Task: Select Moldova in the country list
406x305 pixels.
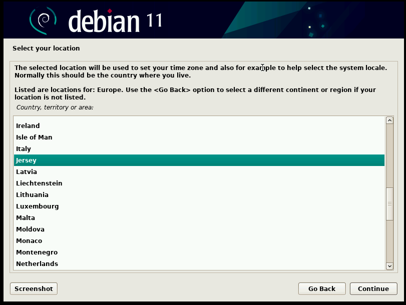Action: 199,229
